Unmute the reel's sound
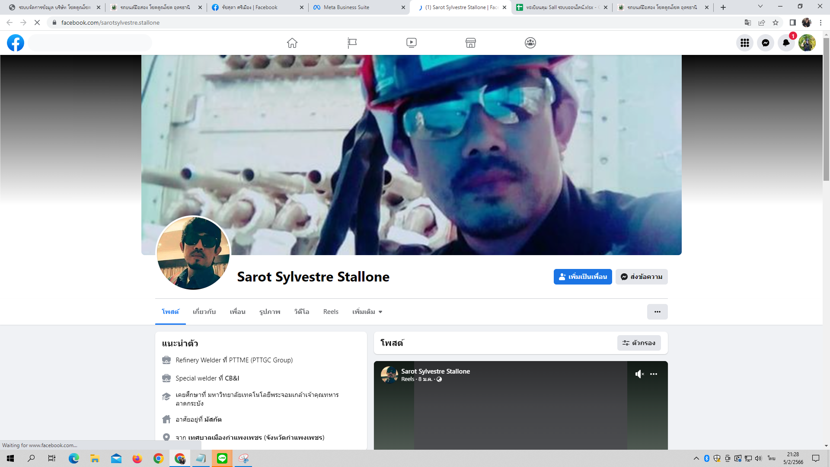The width and height of the screenshot is (830, 467). [639, 374]
